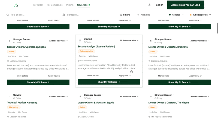Open License Owner & Operator, Zagreb job title
This screenshot has height=118, width=218.
point(96,102)
